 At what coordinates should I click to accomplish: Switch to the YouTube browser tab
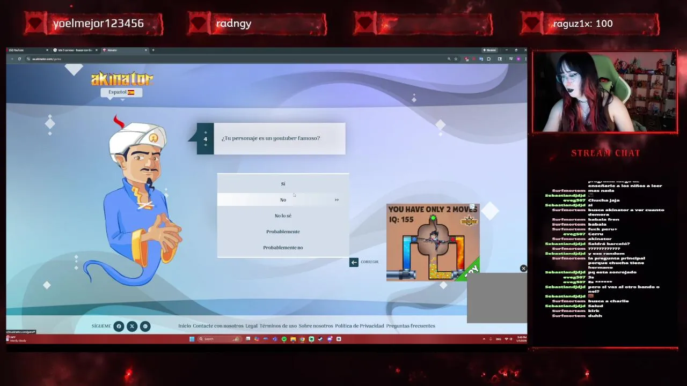click(x=27, y=50)
